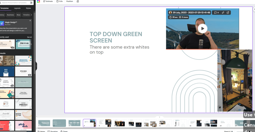
Task: Go to slide 2 thumbnail
Action: [59, 123]
